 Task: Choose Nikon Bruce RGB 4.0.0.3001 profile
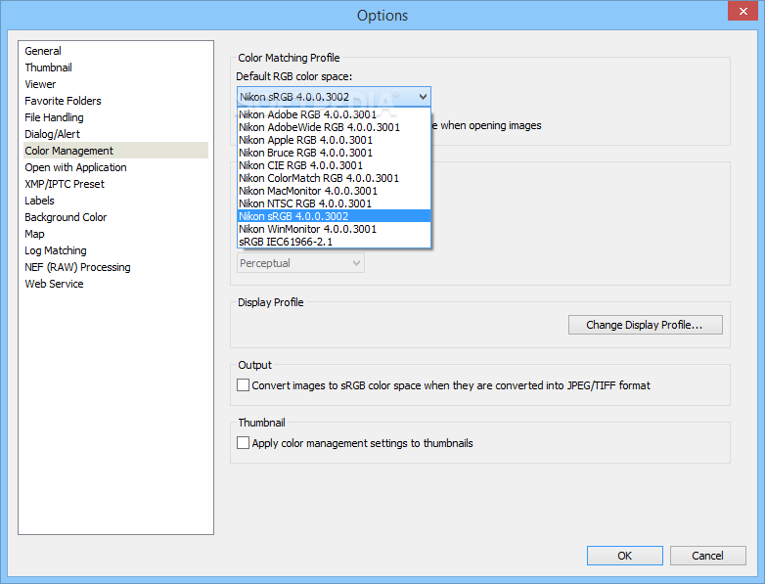click(335, 153)
